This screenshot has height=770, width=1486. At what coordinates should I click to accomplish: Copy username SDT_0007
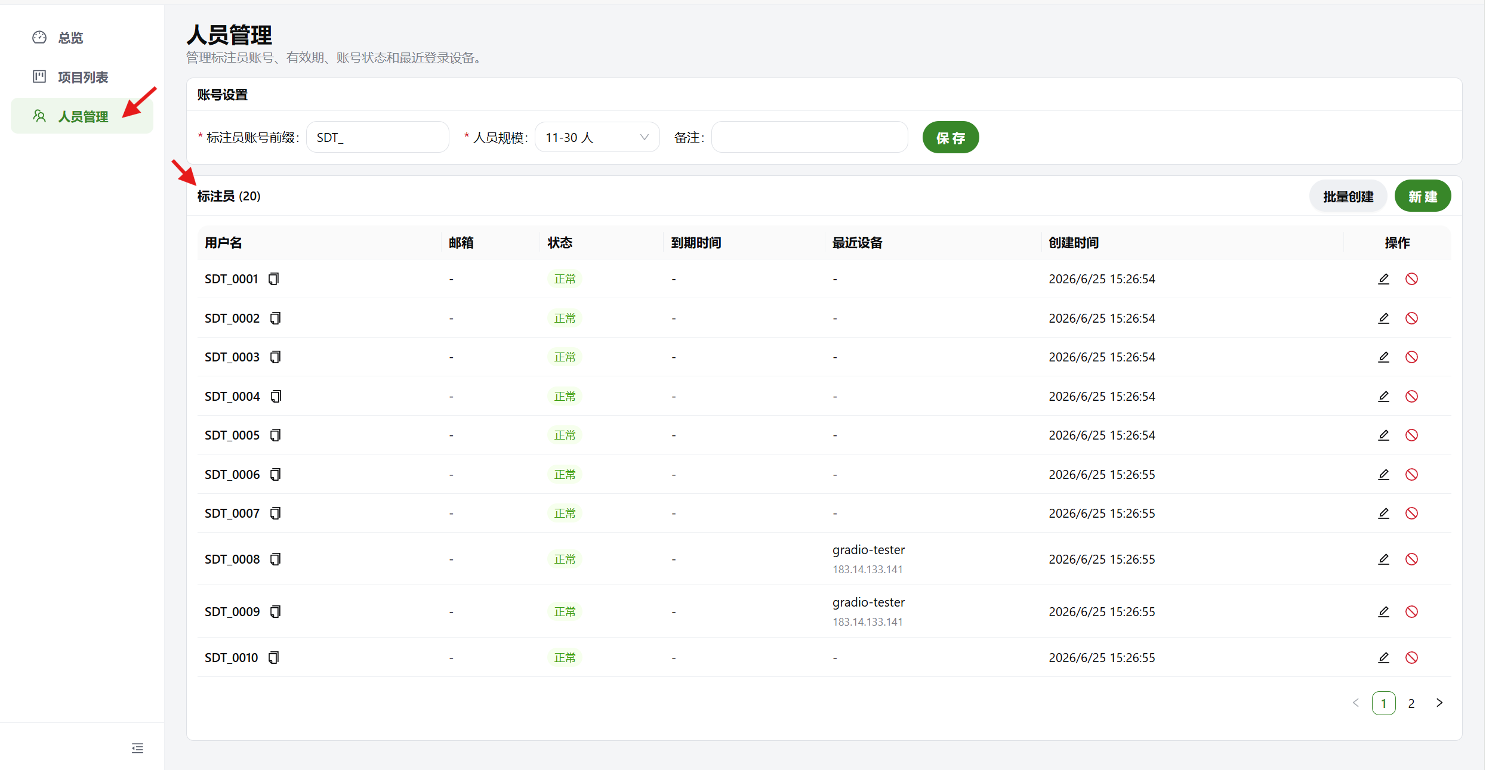(275, 513)
